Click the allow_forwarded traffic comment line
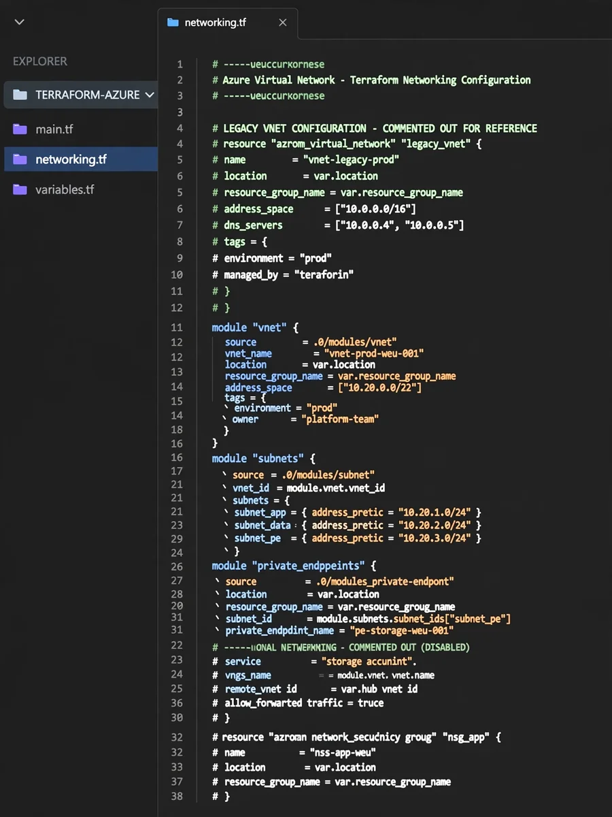This screenshot has width=612, height=817. pyautogui.click(x=298, y=703)
